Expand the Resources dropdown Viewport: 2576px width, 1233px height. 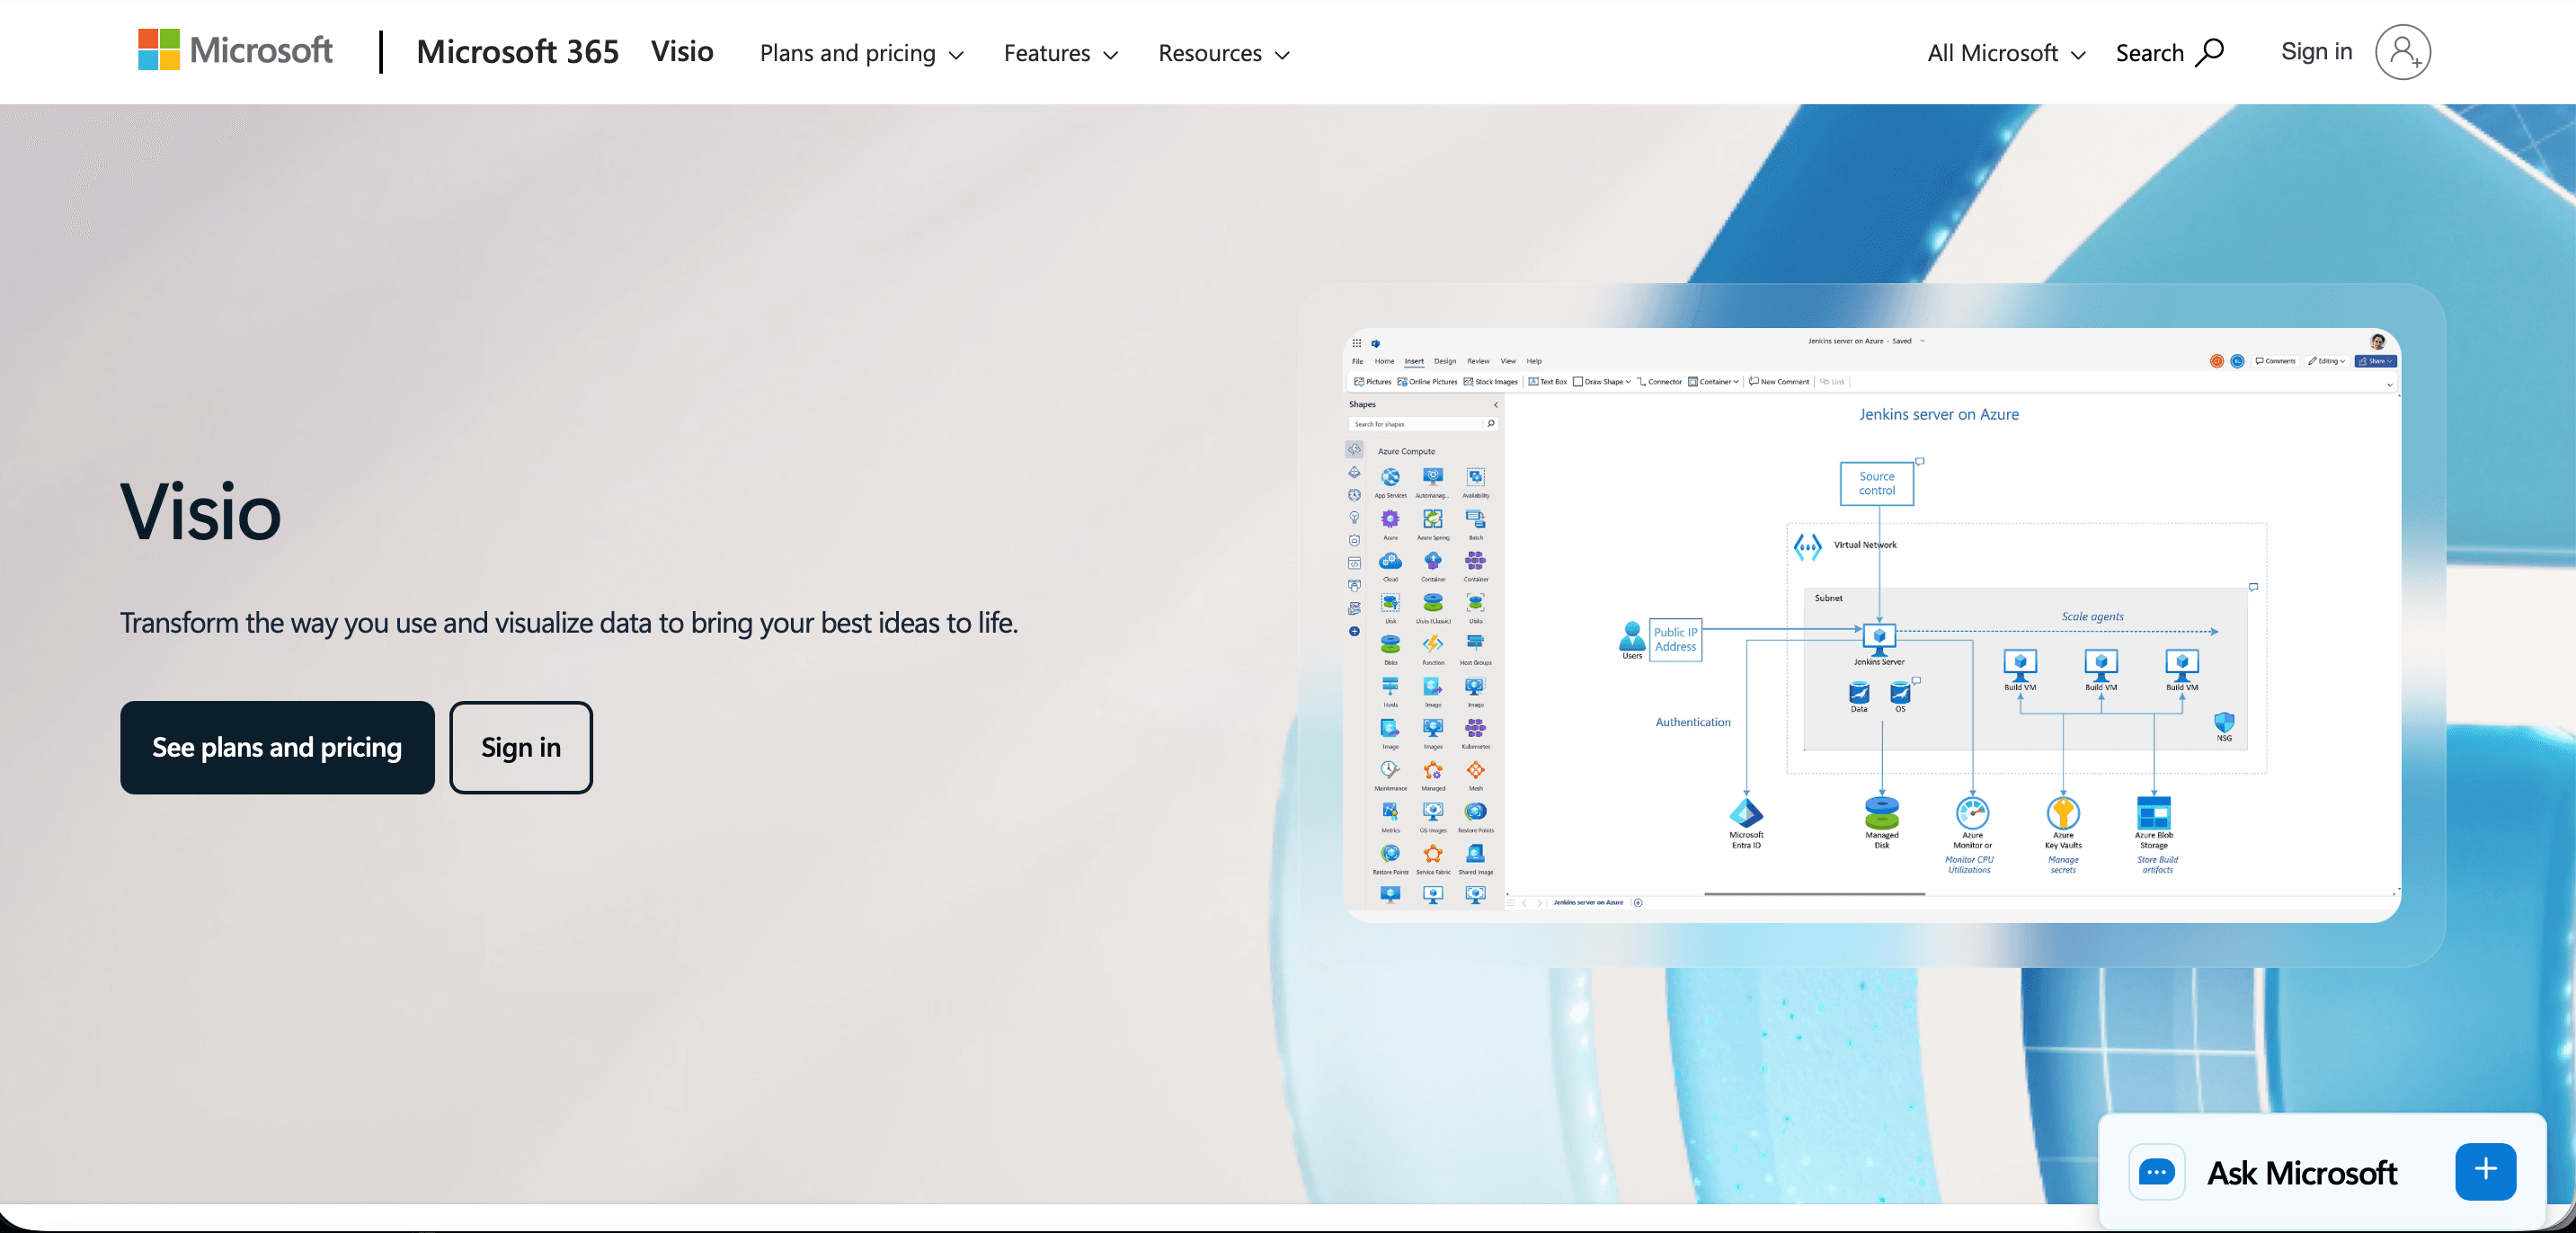[1224, 53]
